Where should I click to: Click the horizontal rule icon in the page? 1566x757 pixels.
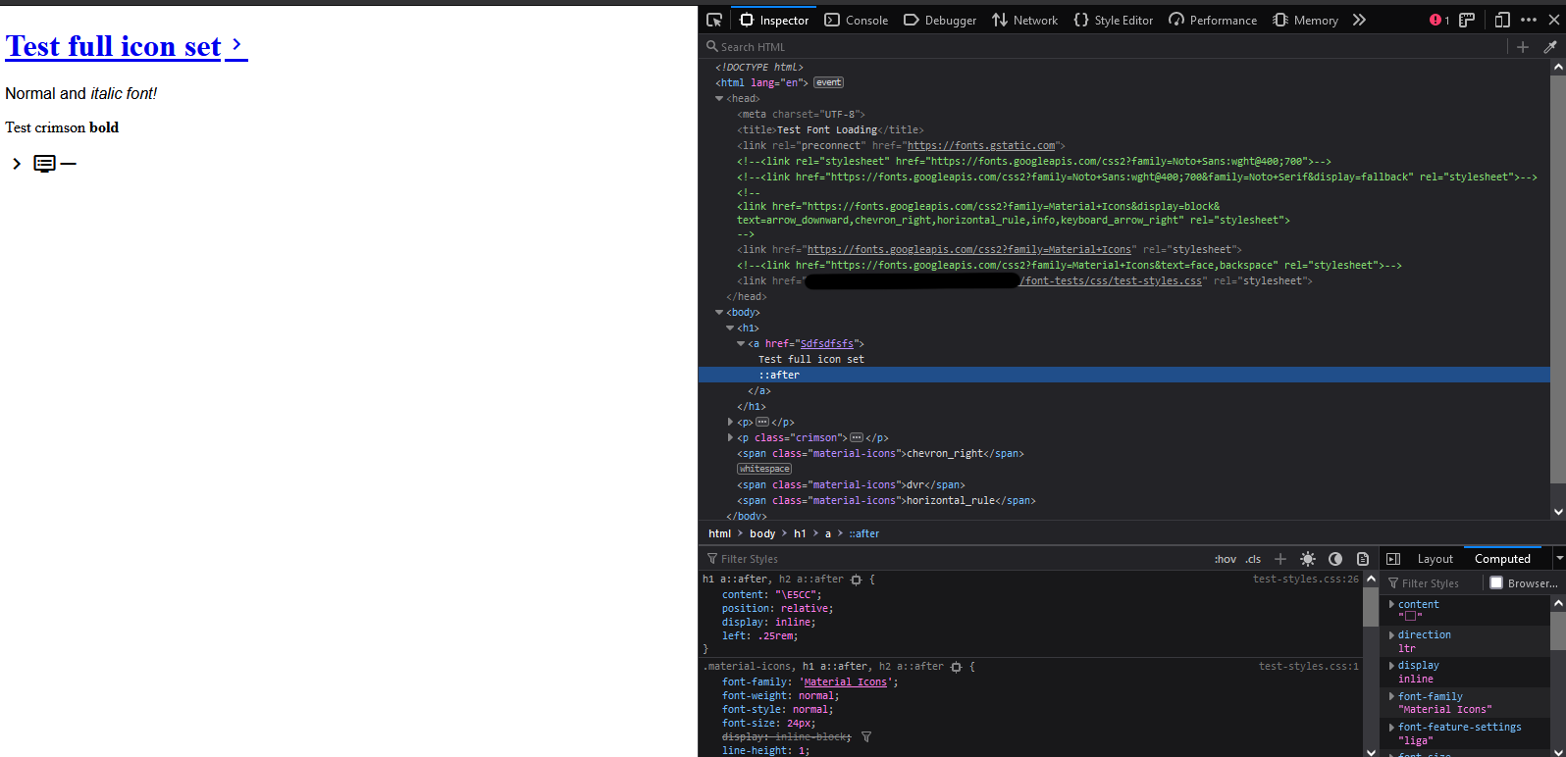click(x=68, y=164)
